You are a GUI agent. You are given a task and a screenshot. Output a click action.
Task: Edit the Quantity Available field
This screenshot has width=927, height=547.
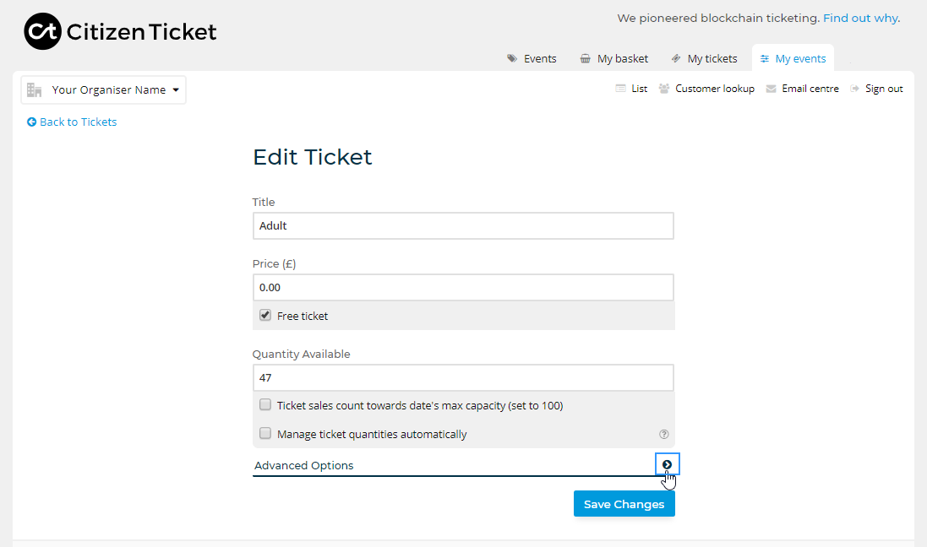click(x=463, y=377)
